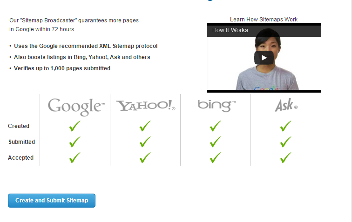Click the Yahoo Created checkmark

(145, 126)
